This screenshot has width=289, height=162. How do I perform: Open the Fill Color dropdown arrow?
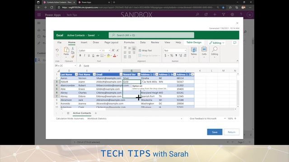pyautogui.click(x=111, y=56)
